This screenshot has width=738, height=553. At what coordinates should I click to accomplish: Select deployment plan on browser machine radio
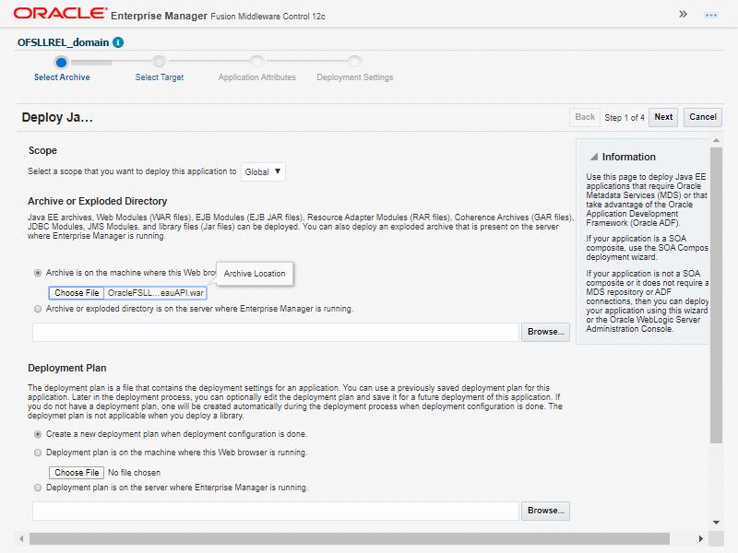click(x=38, y=453)
